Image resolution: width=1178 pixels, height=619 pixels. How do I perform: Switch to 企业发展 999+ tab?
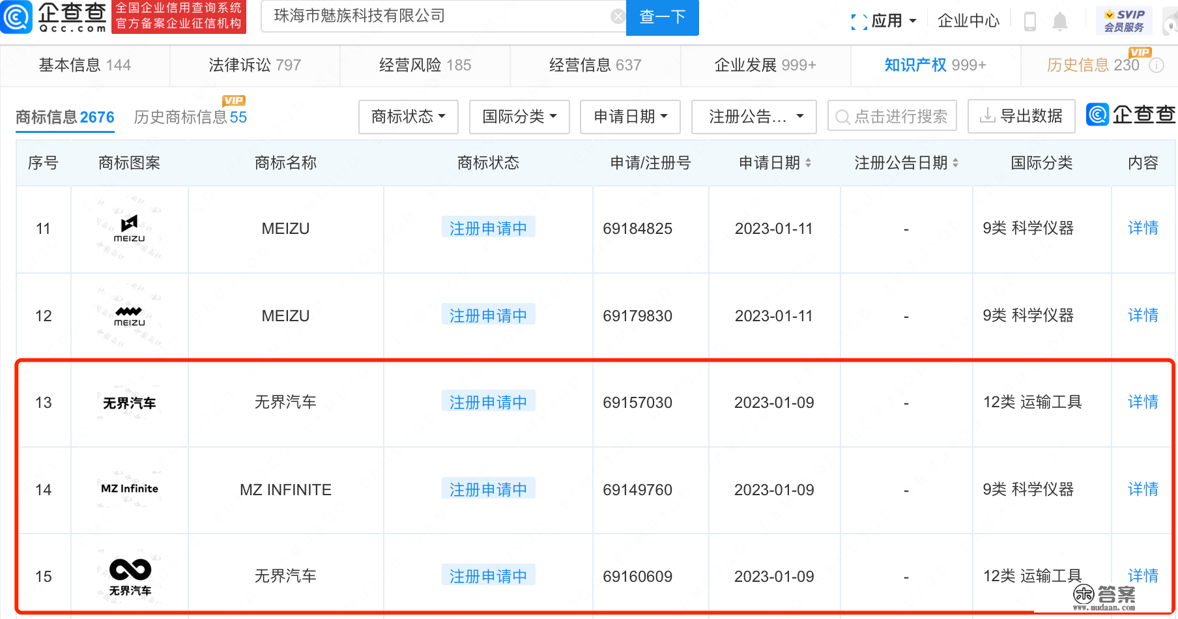pyautogui.click(x=765, y=65)
